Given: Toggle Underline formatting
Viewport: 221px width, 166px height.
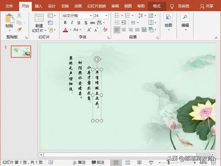Looking at the screenshot, I should click(x=79, y=22).
